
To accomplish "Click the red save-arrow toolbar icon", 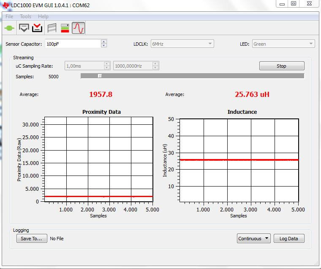I will (x=37, y=28).
